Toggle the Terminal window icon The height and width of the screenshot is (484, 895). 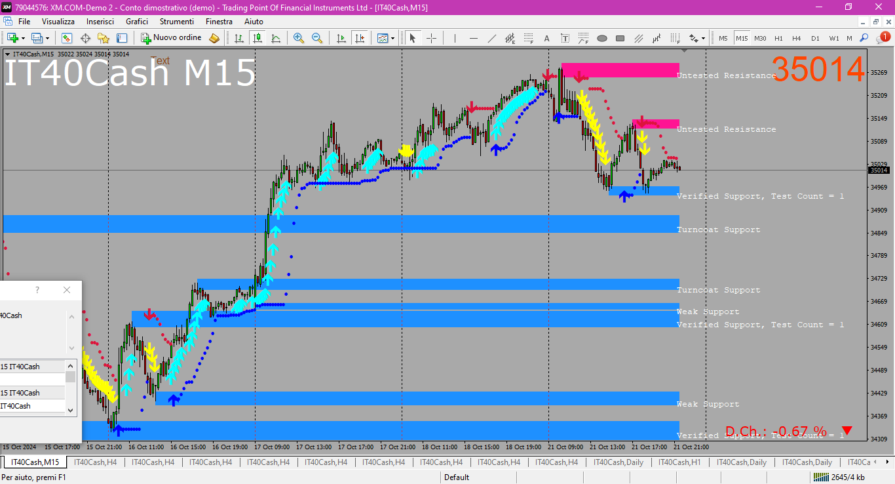tap(122, 38)
